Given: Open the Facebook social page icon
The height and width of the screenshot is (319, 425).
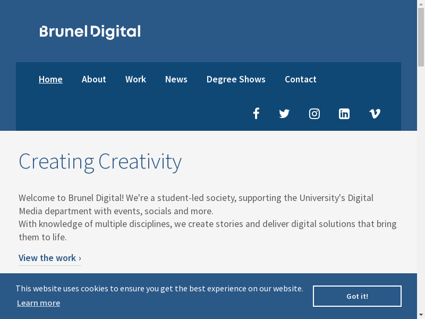Looking at the screenshot, I should pyautogui.click(x=256, y=113).
